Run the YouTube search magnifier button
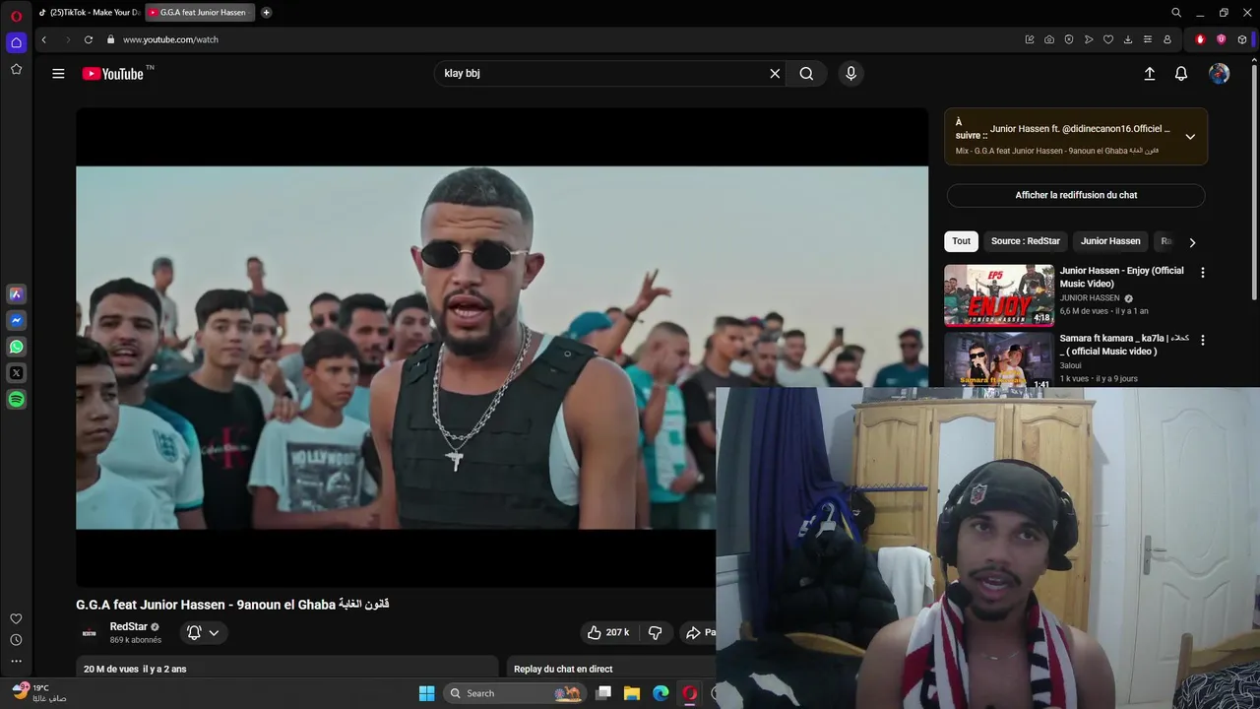Screen dimensions: 1260x709 [806, 74]
